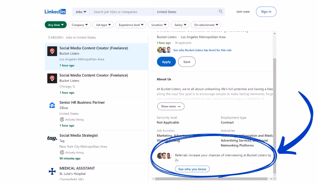Open Social Media Strategist listing
The width and height of the screenshot is (318, 185).
click(96, 147)
